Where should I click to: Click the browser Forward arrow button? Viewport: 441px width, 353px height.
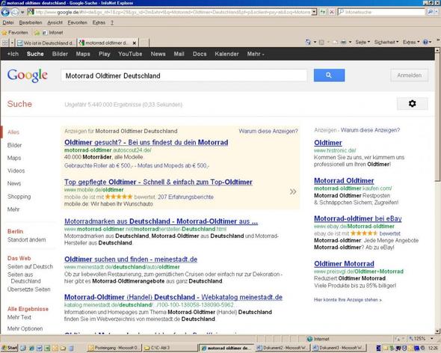pyautogui.click(x=15, y=12)
